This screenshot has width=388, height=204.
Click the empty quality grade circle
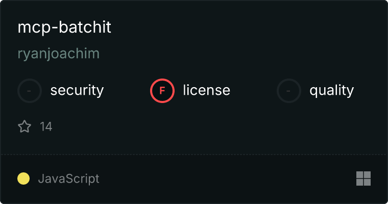coord(289,91)
